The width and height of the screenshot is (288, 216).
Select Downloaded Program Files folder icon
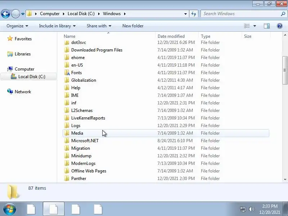tap(67, 50)
